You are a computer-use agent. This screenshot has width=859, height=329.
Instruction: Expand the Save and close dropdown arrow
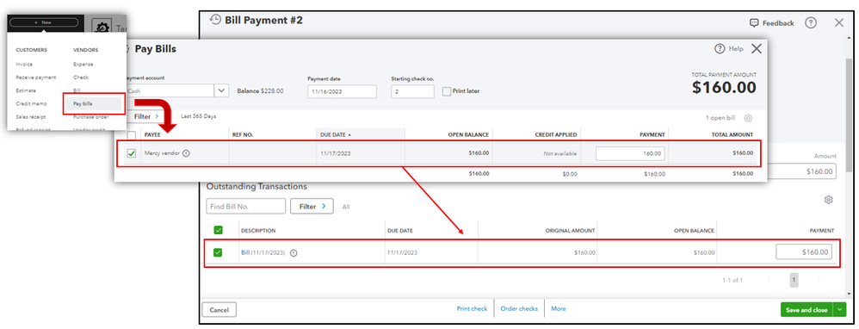click(x=840, y=310)
